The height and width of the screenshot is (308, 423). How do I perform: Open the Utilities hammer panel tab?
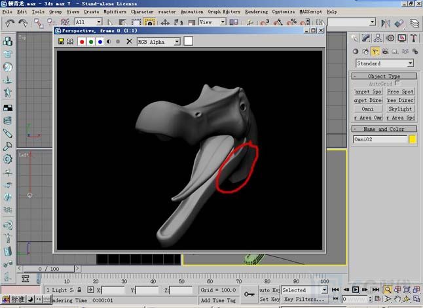[413, 39]
